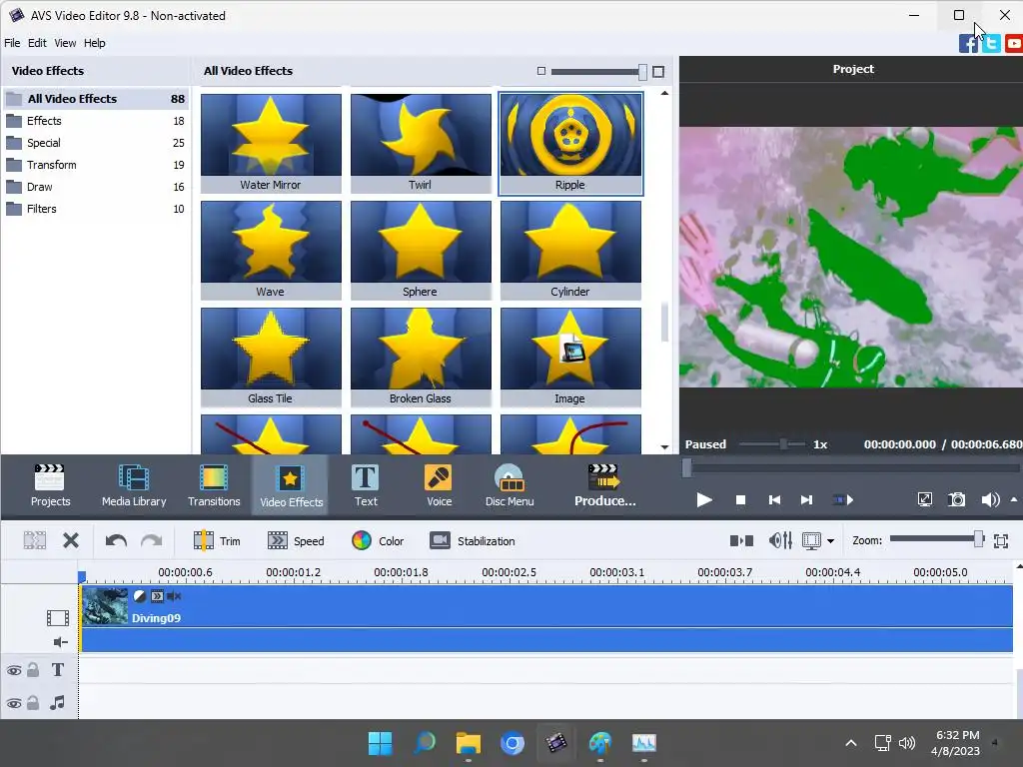This screenshot has height=767, width=1023.
Task: Choose the Glass Tile effect
Action: click(x=271, y=357)
